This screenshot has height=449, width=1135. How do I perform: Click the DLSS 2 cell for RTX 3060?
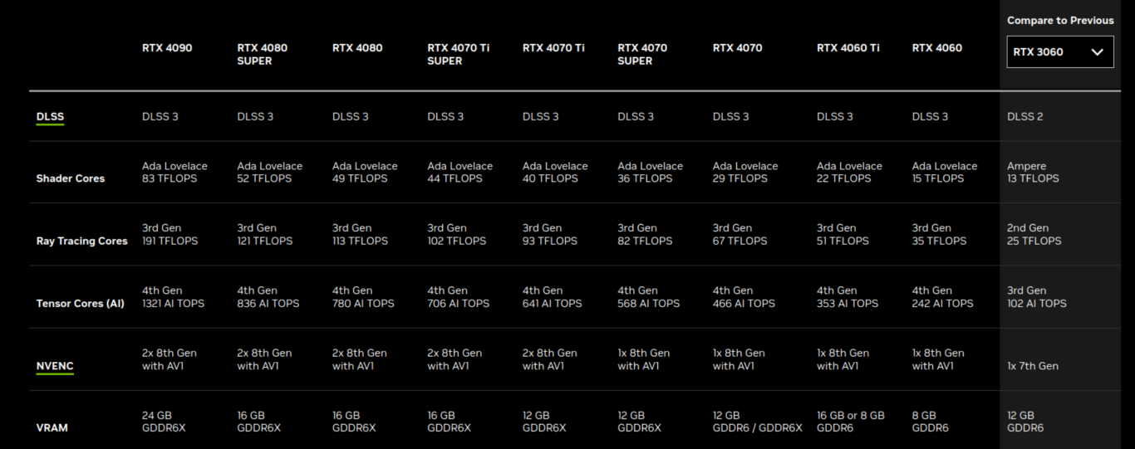click(x=1025, y=117)
